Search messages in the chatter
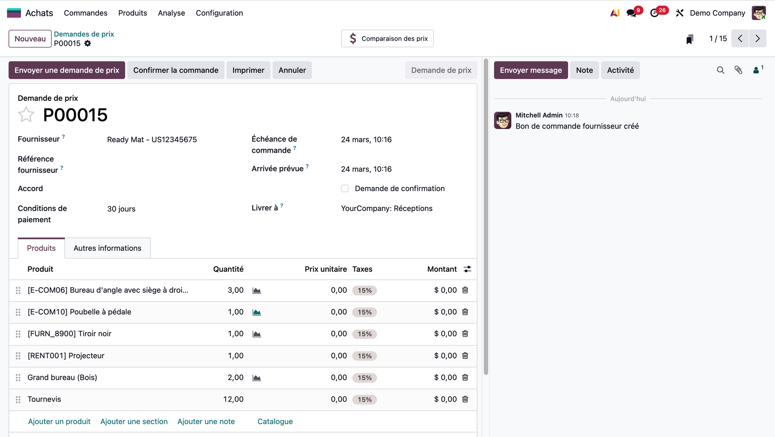The width and height of the screenshot is (775, 437). (x=721, y=70)
